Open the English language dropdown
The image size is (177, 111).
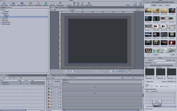click(x=77, y=10)
